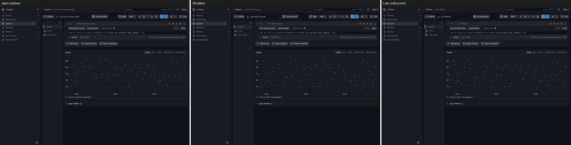Dock sidebar icon at bottom of main (before) panel
Screen dimensions: 571x145
coord(37,142)
